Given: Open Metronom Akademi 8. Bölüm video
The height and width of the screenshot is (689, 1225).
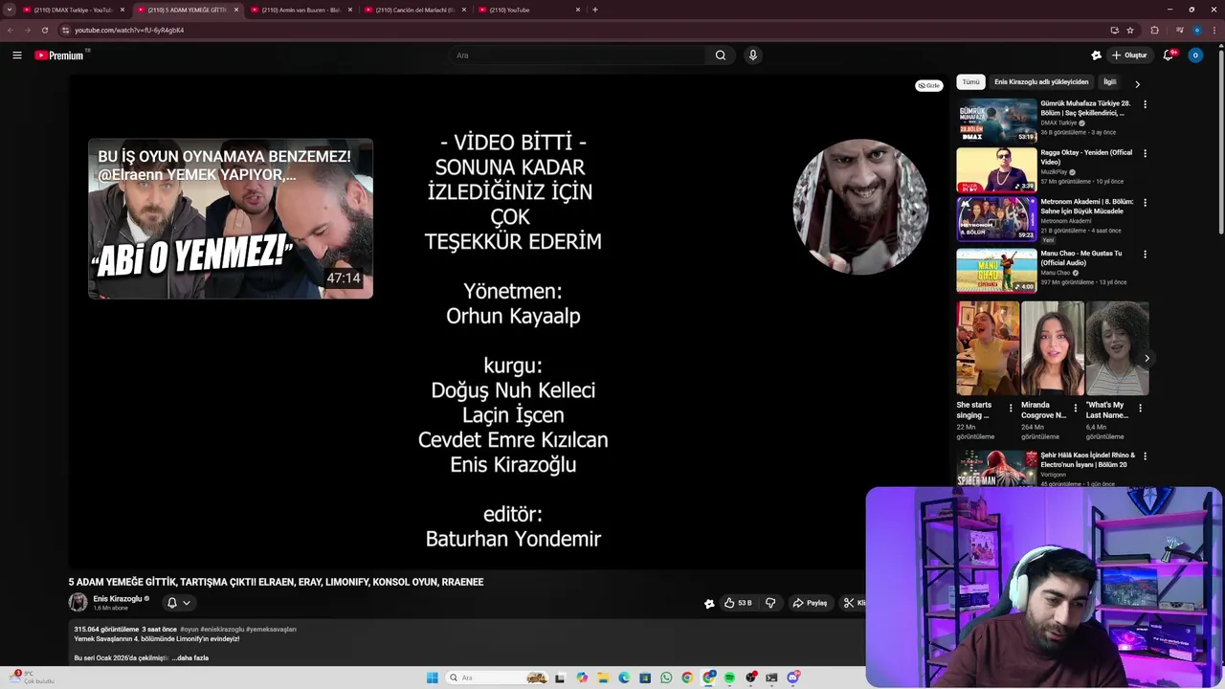Looking at the screenshot, I should 996,219.
